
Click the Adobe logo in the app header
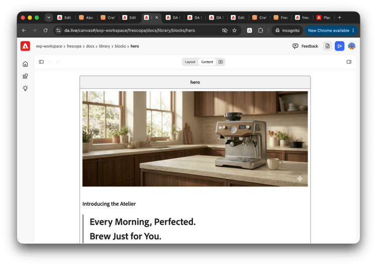tap(25, 46)
